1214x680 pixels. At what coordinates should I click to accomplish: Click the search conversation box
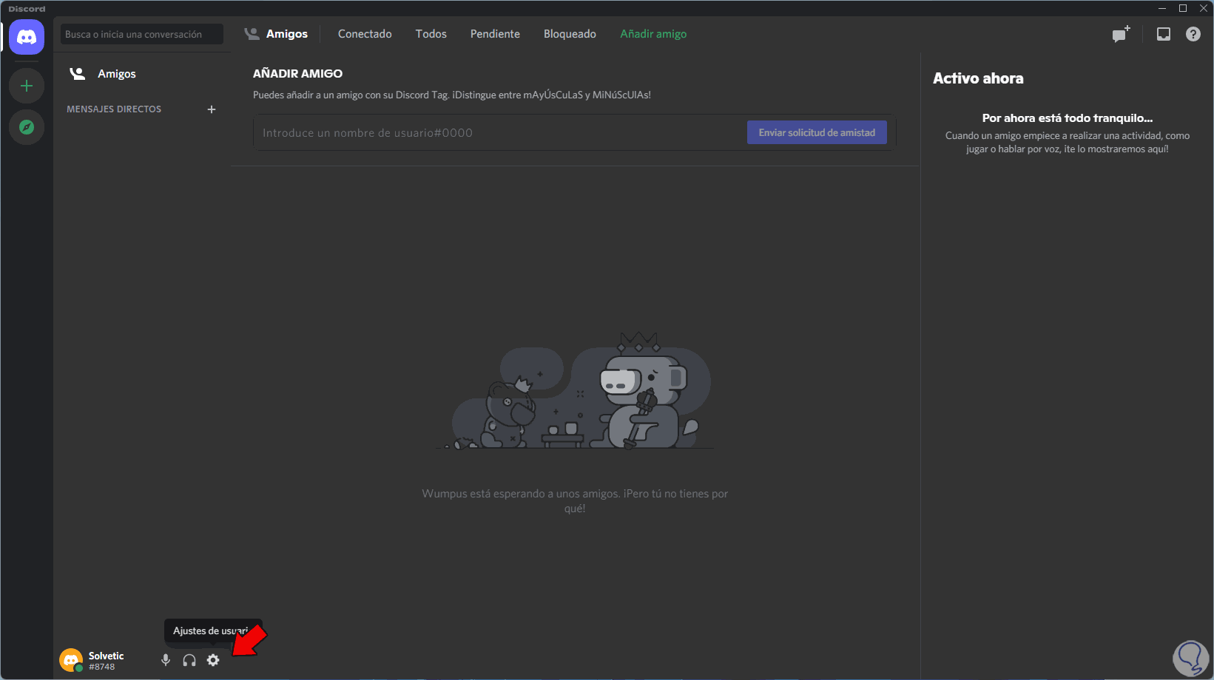[x=142, y=34]
